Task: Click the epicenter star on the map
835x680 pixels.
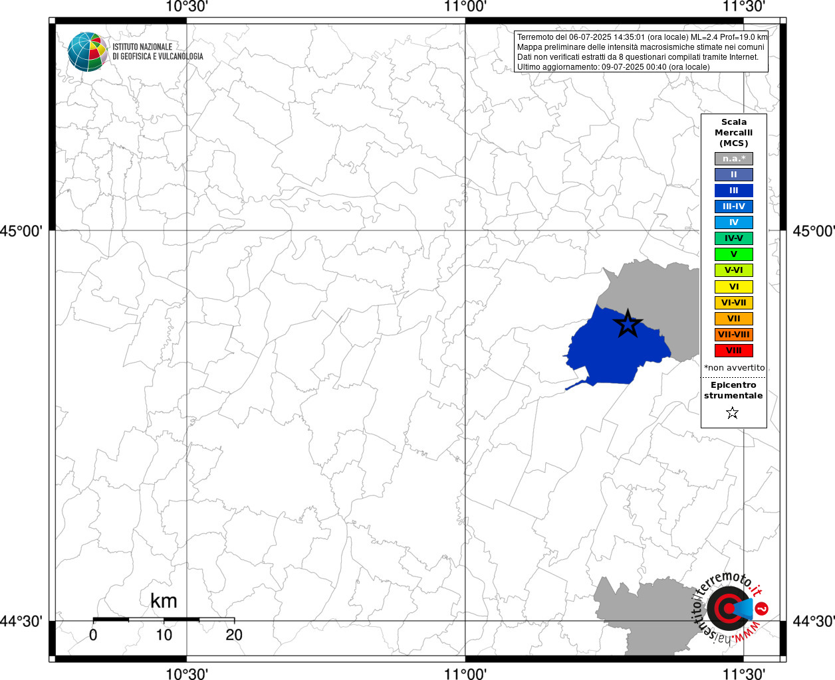Action: tap(628, 324)
